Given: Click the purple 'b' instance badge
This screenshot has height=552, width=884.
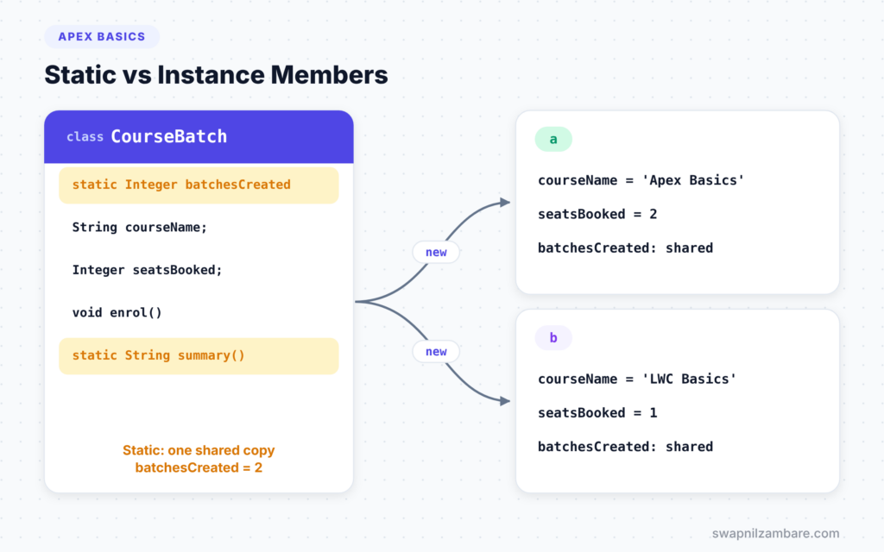Looking at the screenshot, I should pos(553,337).
